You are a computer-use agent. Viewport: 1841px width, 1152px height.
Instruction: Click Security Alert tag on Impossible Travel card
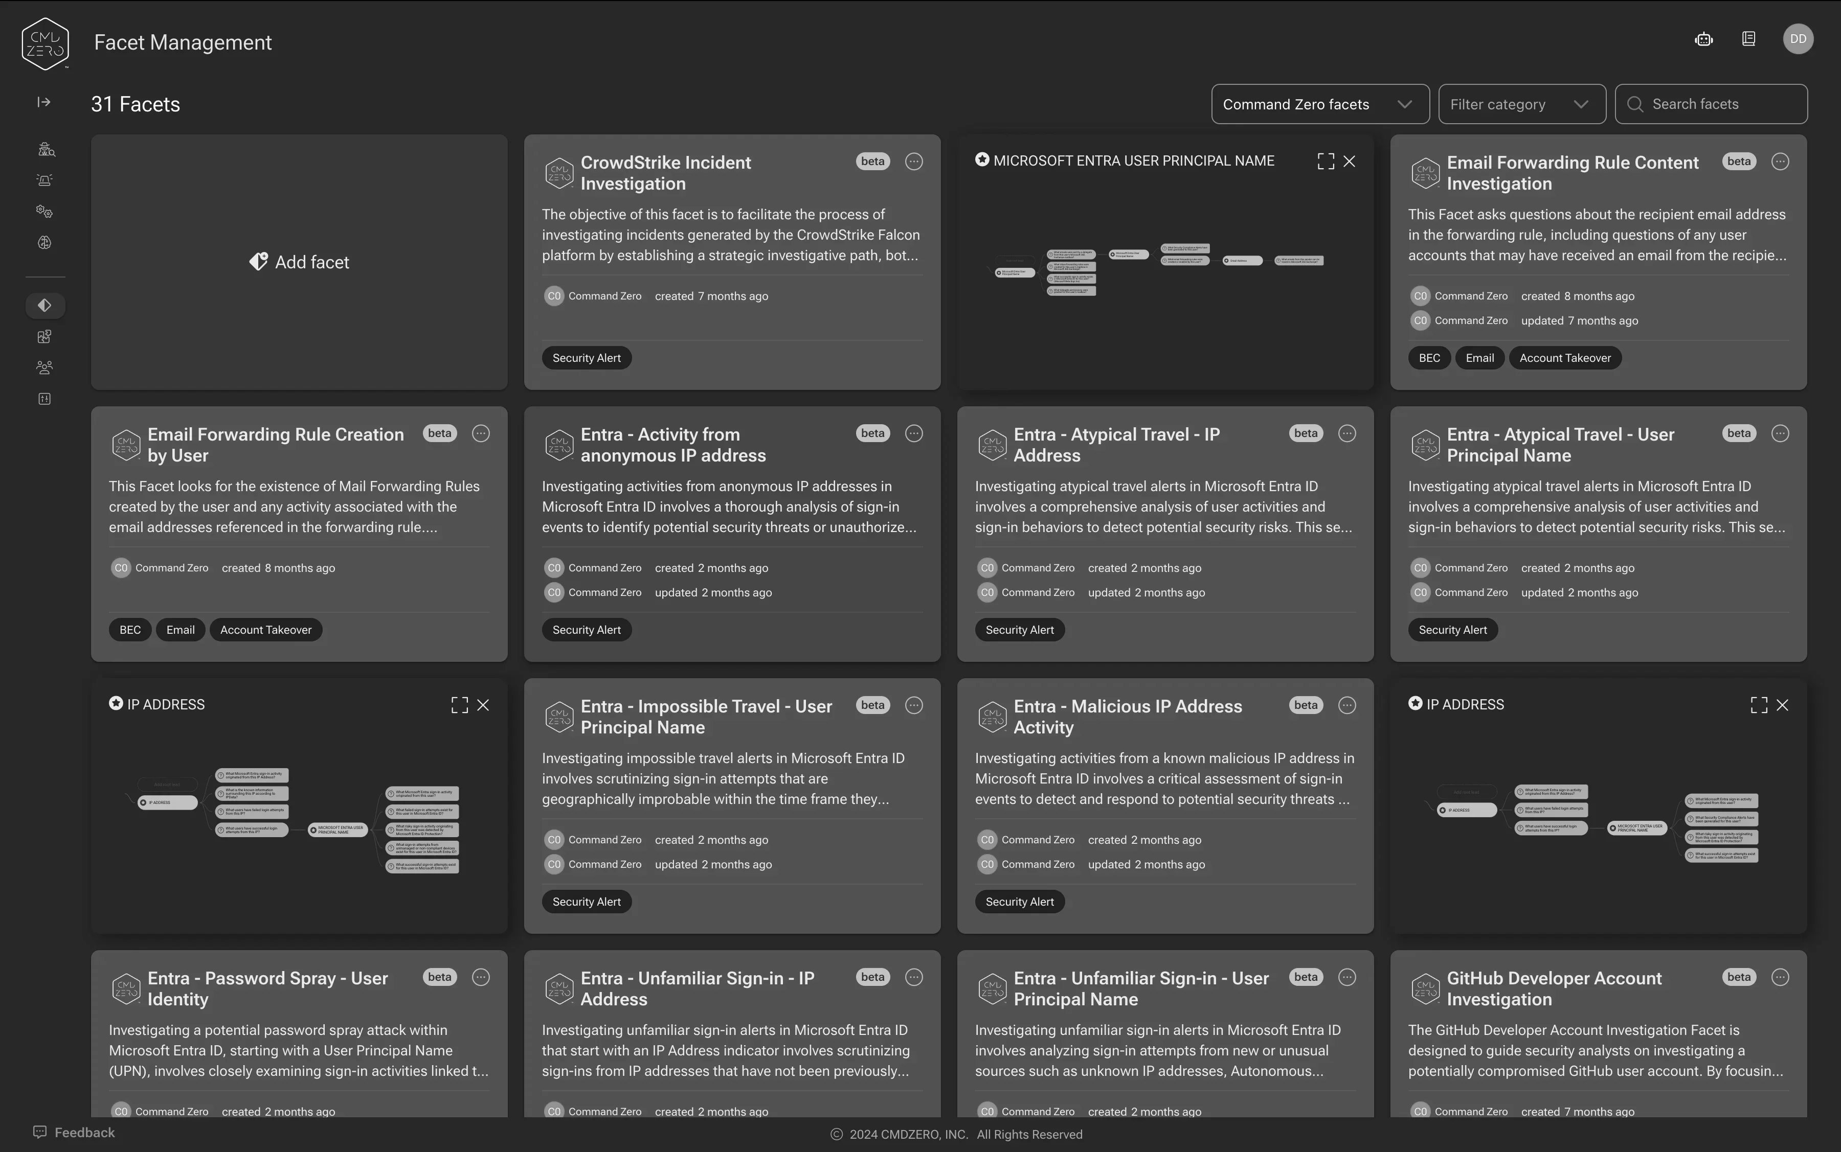pyautogui.click(x=586, y=902)
